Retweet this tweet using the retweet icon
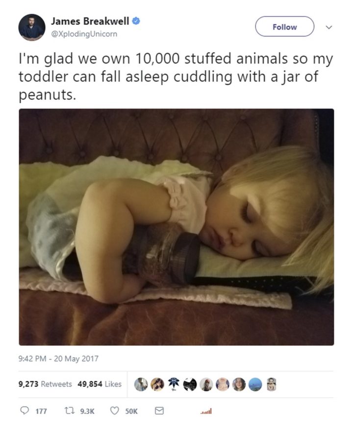The width and height of the screenshot is (353, 430). pyautogui.click(x=68, y=411)
